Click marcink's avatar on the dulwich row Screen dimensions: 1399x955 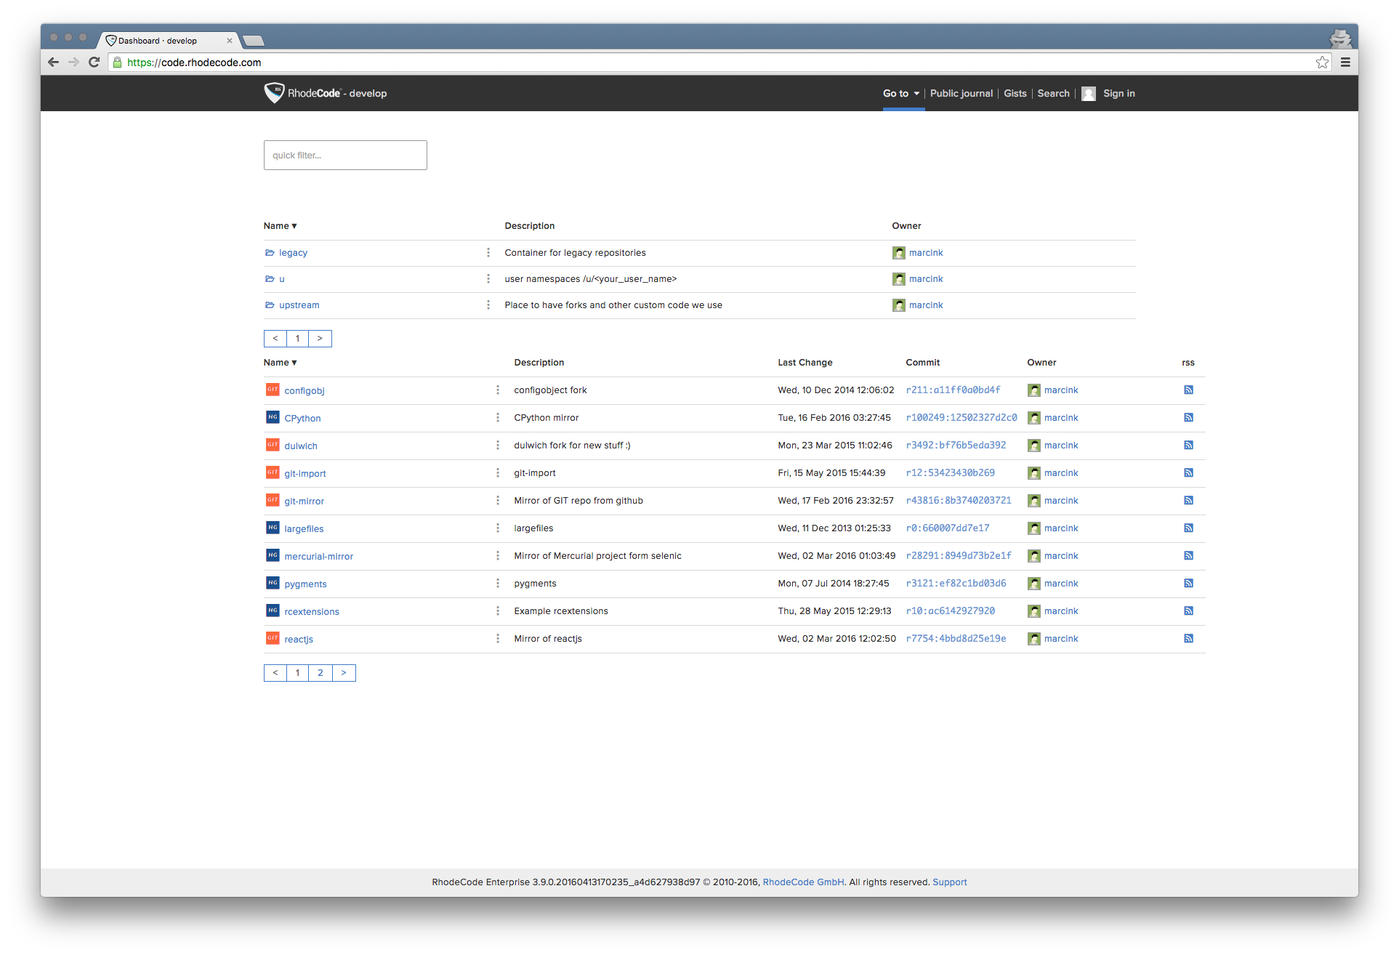pos(1033,446)
